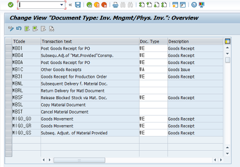Collapse command field with double chevron
The width and height of the screenshot is (240, 167).
[70, 5]
